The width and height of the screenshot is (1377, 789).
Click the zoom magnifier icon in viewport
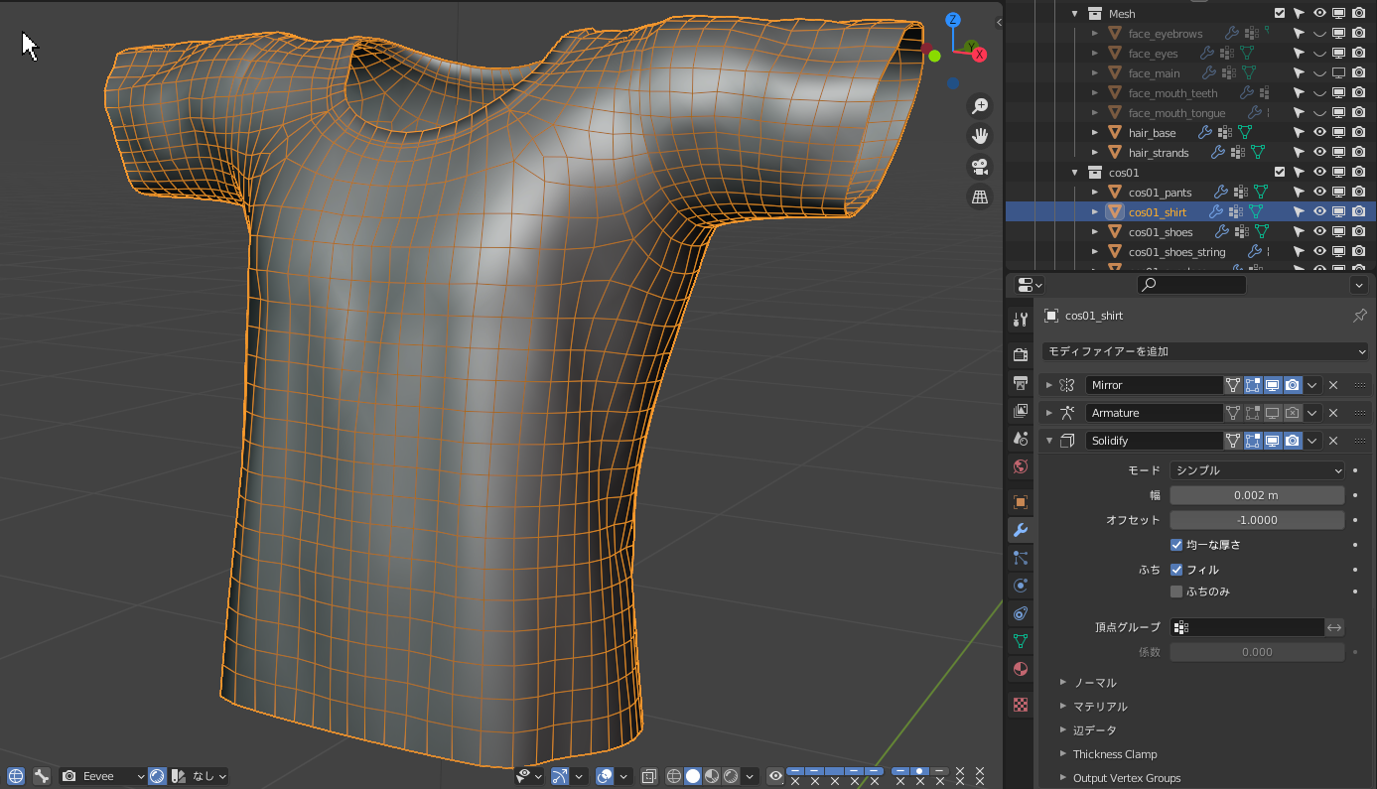click(980, 106)
